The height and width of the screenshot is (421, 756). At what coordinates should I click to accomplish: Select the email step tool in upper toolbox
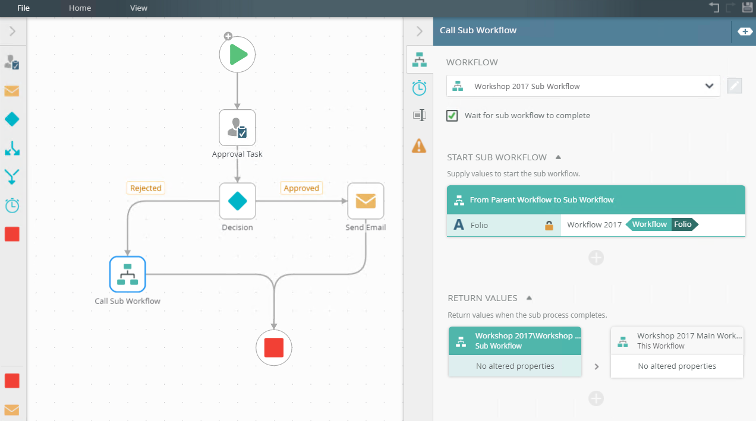click(x=12, y=91)
